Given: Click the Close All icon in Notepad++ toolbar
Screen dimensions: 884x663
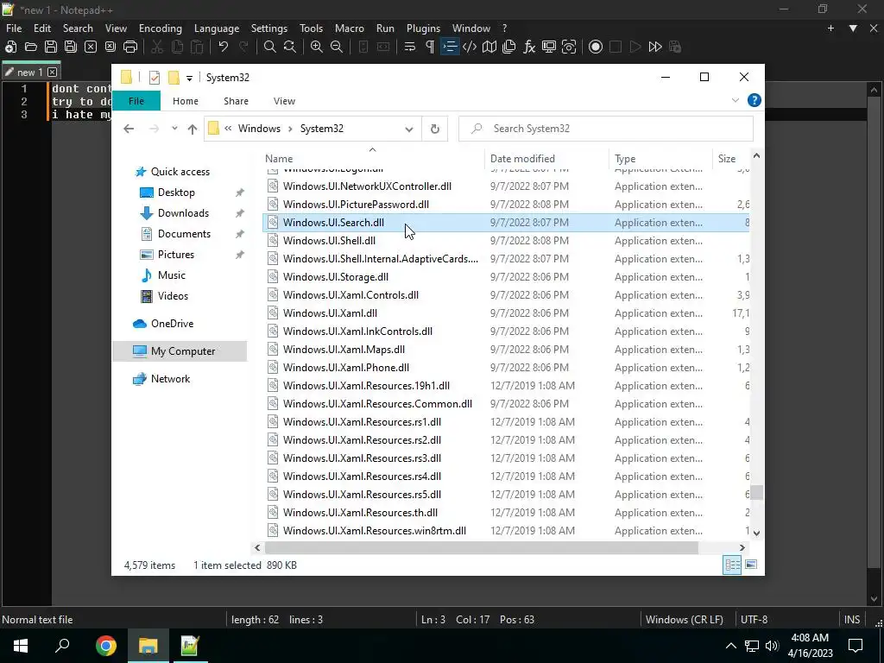Looking at the screenshot, I should pyautogui.click(x=110, y=47).
